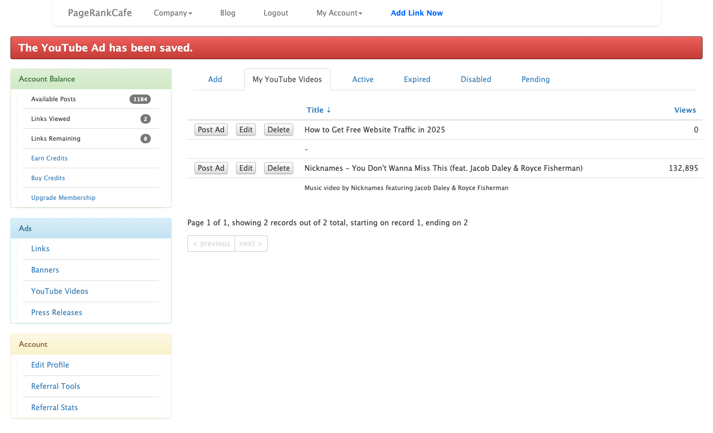Click the Available Posts 1184 badge

coord(140,99)
